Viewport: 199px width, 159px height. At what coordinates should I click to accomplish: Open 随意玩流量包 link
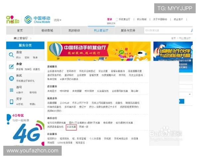click(x=132, y=103)
